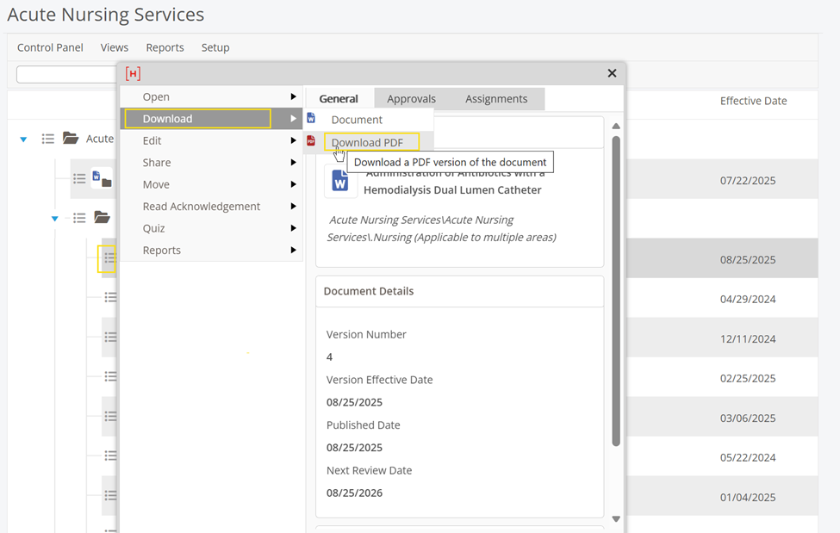Collapse the nested subfolder blue arrow
The width and height of the screenshot is (840, 533).
tap(55, 219)
